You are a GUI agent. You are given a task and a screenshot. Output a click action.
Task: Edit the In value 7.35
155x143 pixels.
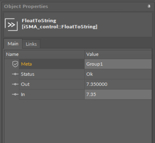point(118,94)
